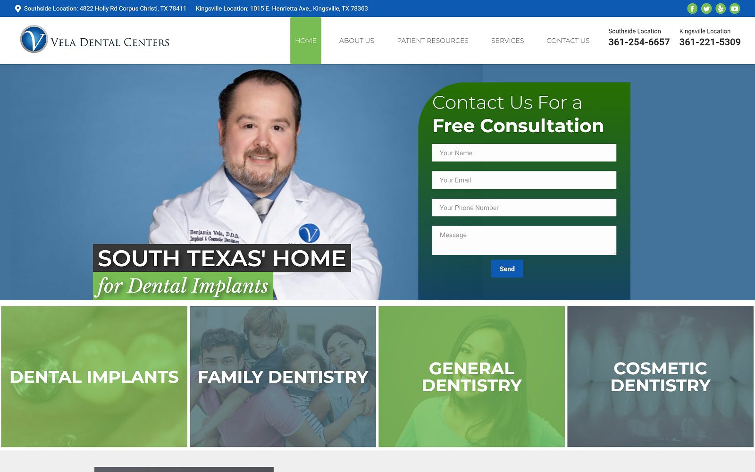Open the YouTube social icon
This screenshot has width=755, height=472.
[735, 8]
